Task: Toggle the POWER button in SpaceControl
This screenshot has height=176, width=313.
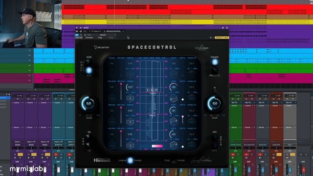Action: point(215,62)
